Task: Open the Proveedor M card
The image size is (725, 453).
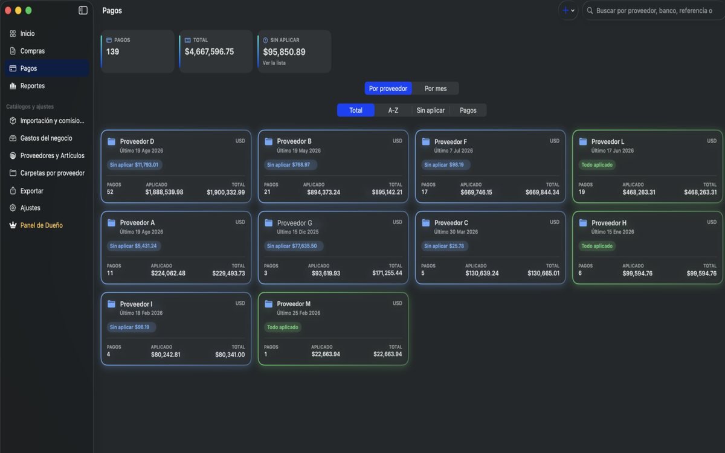Action: point(333,329)
